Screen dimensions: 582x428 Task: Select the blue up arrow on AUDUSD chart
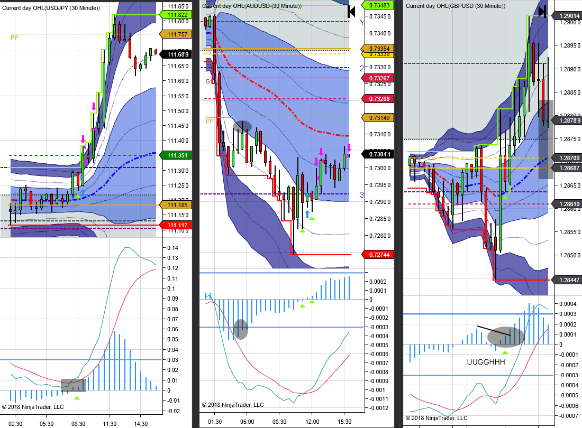(307, 214)
